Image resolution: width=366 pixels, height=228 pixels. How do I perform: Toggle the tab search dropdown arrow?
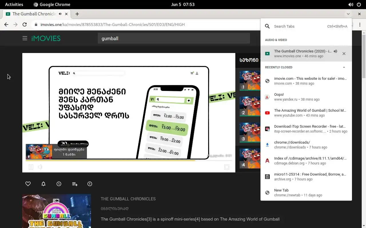[x=348, y=14]
